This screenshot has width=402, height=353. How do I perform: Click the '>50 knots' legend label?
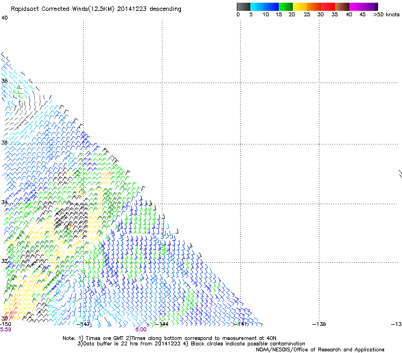pyautogui.click(x=386, y=15)
